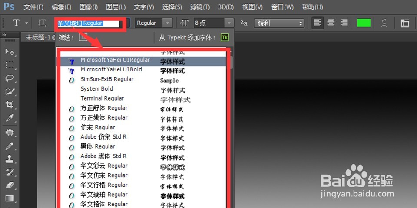Open the 编辑(E) menu
This screenshot has width=417, height=208.
pyautogui.click(x=61, y=7)
